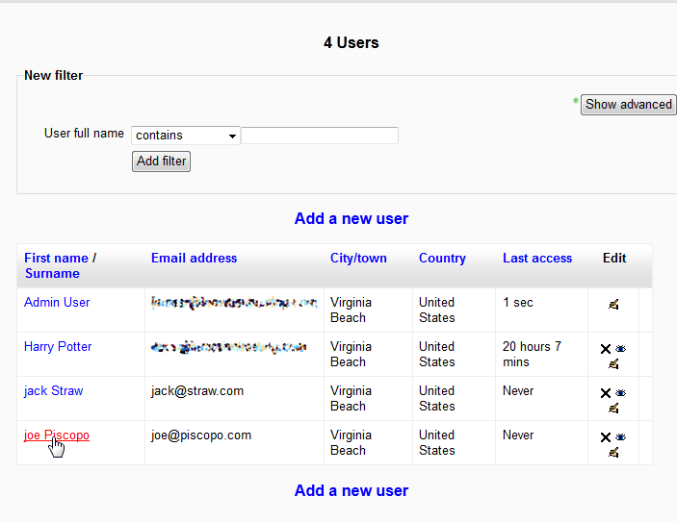
Task: Click Virginia Beach in Admin User row
Action: [351, 310]
